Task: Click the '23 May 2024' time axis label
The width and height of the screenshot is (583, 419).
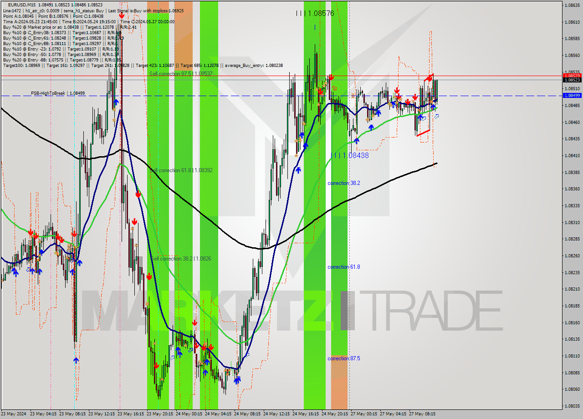Action: (14, 414)
